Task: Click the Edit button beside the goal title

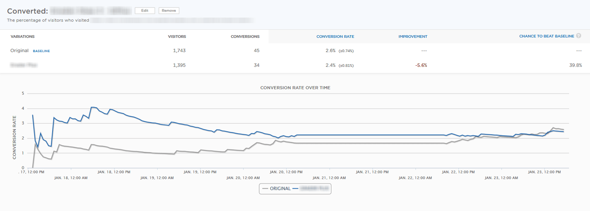Action: (144, 11)
